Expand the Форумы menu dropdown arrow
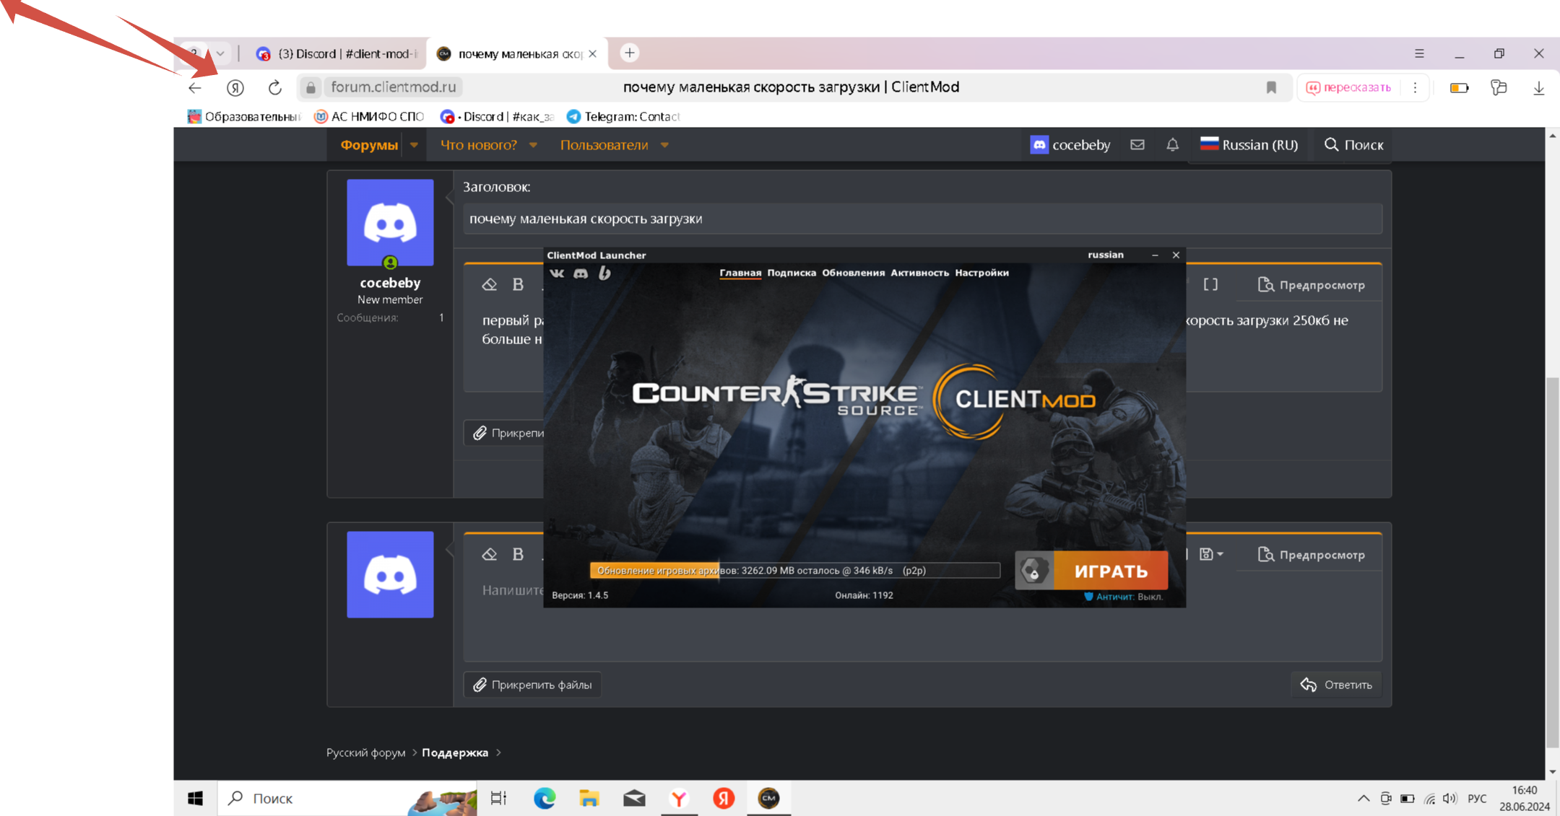Image resolution: width=1560 pixels, height=816 pixels. click(x=414, y=145)
